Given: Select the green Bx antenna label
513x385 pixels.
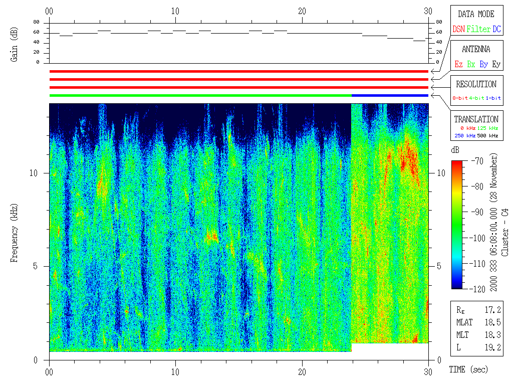Looking at the screenshot, I should pyautogui.click(x=471, y=65).
